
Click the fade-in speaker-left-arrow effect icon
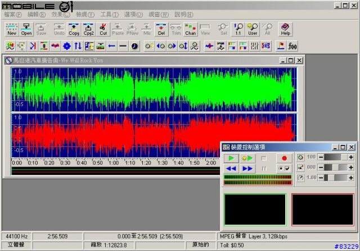tap(161, 46)
